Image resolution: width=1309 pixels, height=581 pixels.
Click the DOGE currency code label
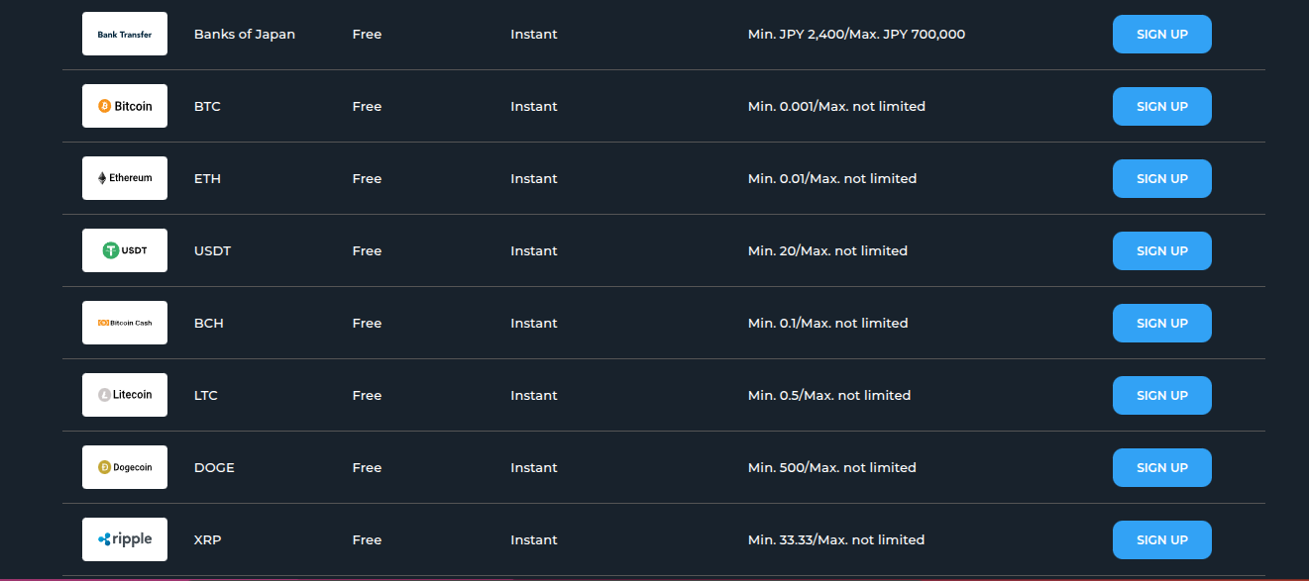[214, 467]
